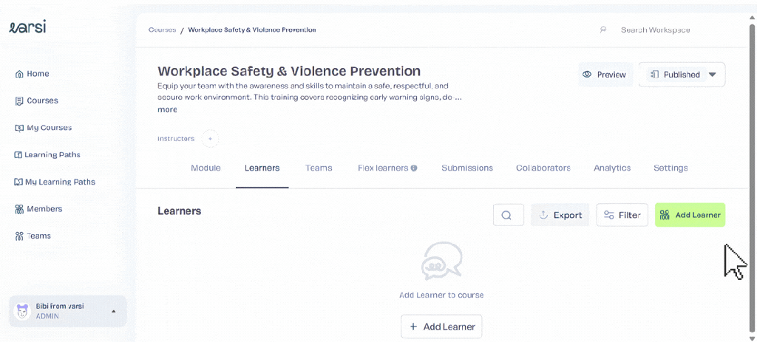Open My Learning Paths in sidebar
Screen dimensions: 757x342
click(x=55, y=182)
